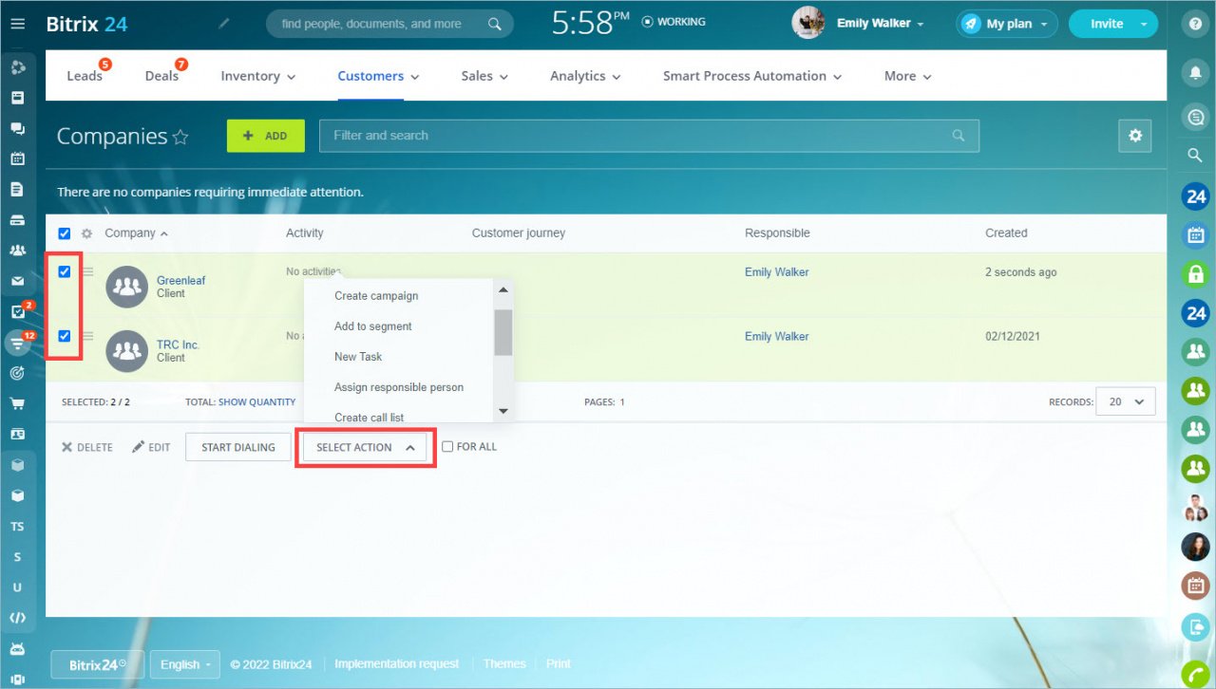This screenshot has width=1216, height=689.
Task: Open the TRC Inc. company link
Action: tap(178, 345)
